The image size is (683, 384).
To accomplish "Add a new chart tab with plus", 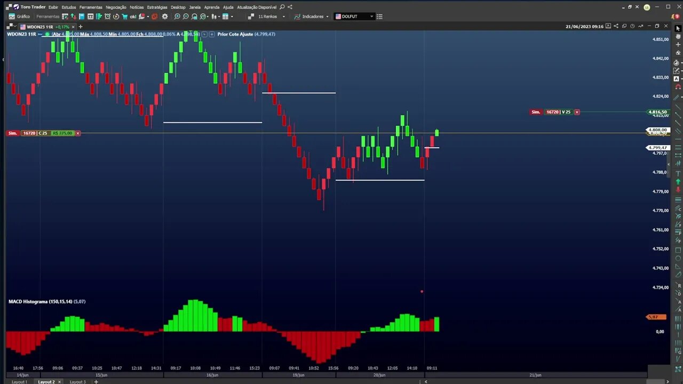I will tap(81, 27).
